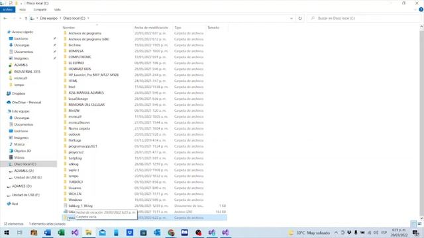This screenshot has width=424, height=238.
Task: Select the MEMORIA DEL CELULAR folder
Action: coord(87,104)
